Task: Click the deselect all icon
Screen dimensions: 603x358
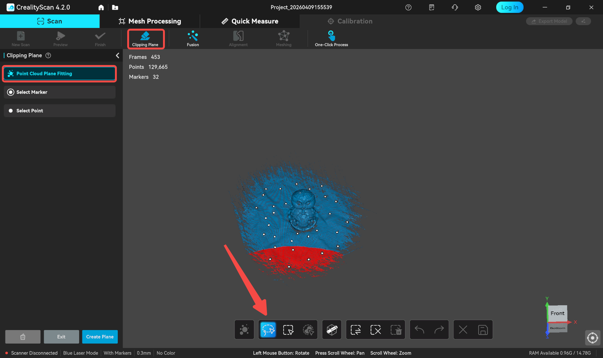Action: click(375, 330)
